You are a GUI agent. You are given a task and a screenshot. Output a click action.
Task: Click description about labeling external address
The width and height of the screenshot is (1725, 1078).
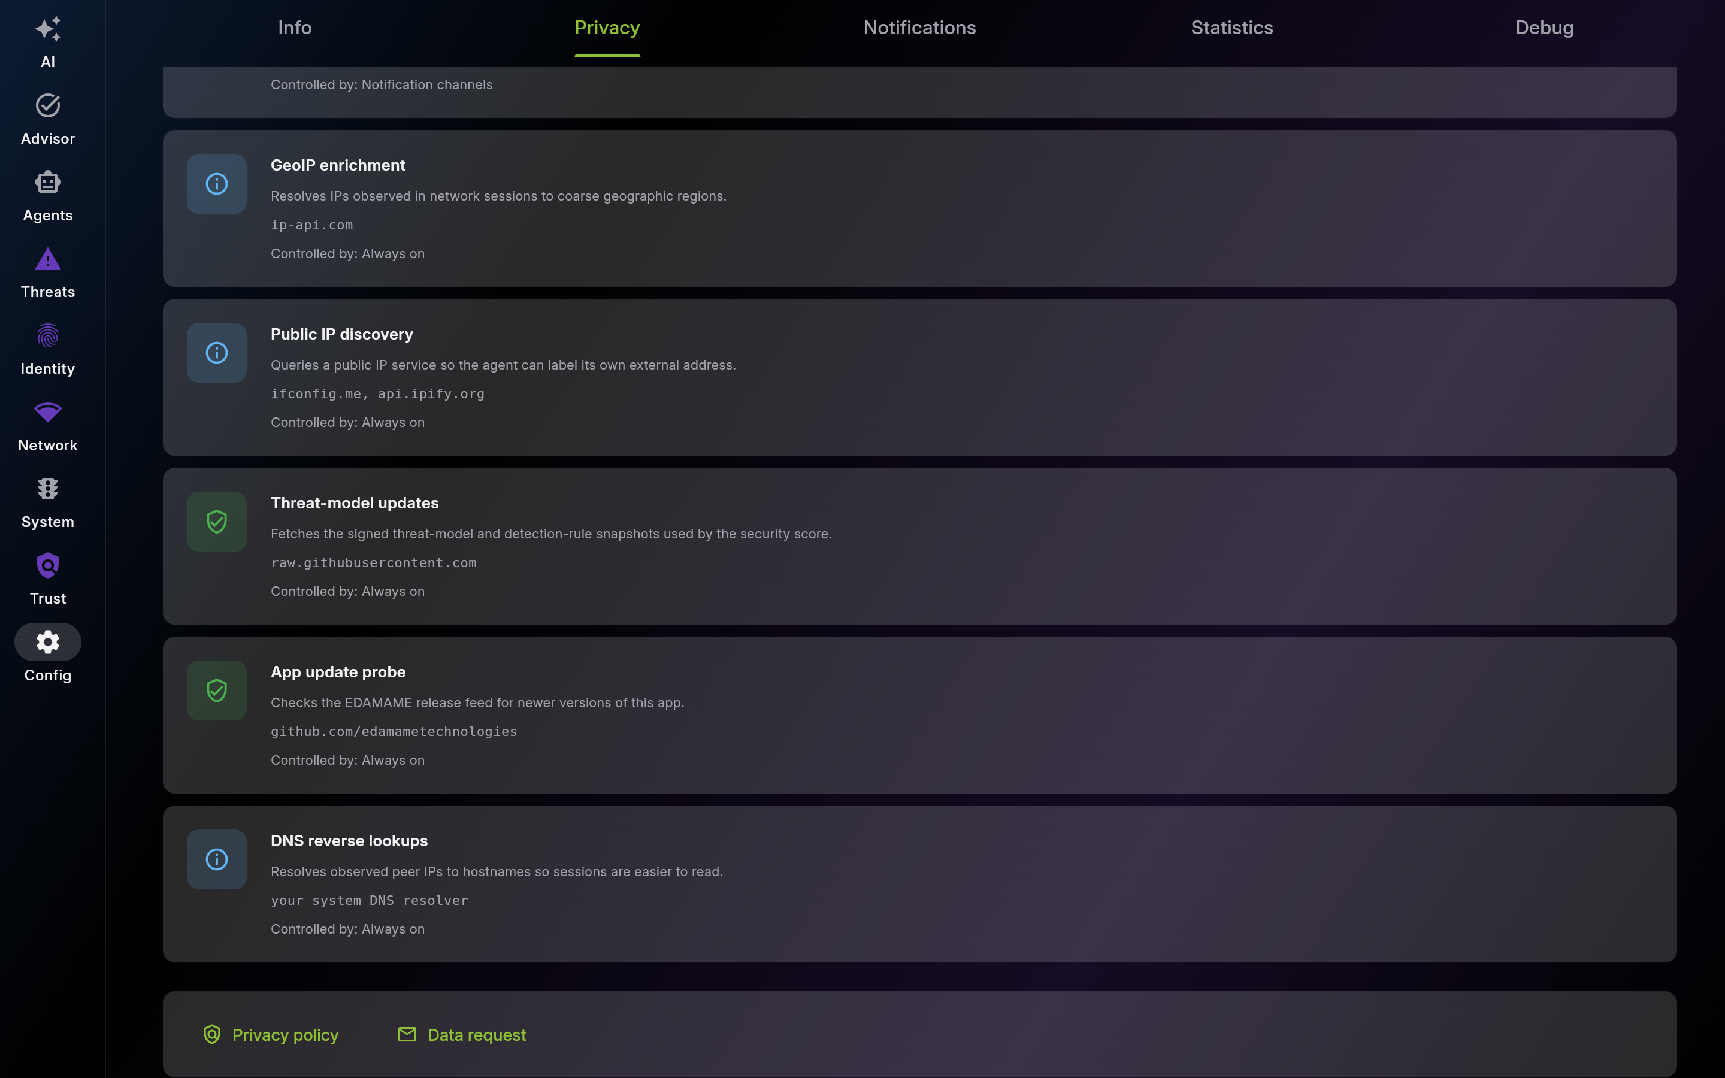coord(503,365)
